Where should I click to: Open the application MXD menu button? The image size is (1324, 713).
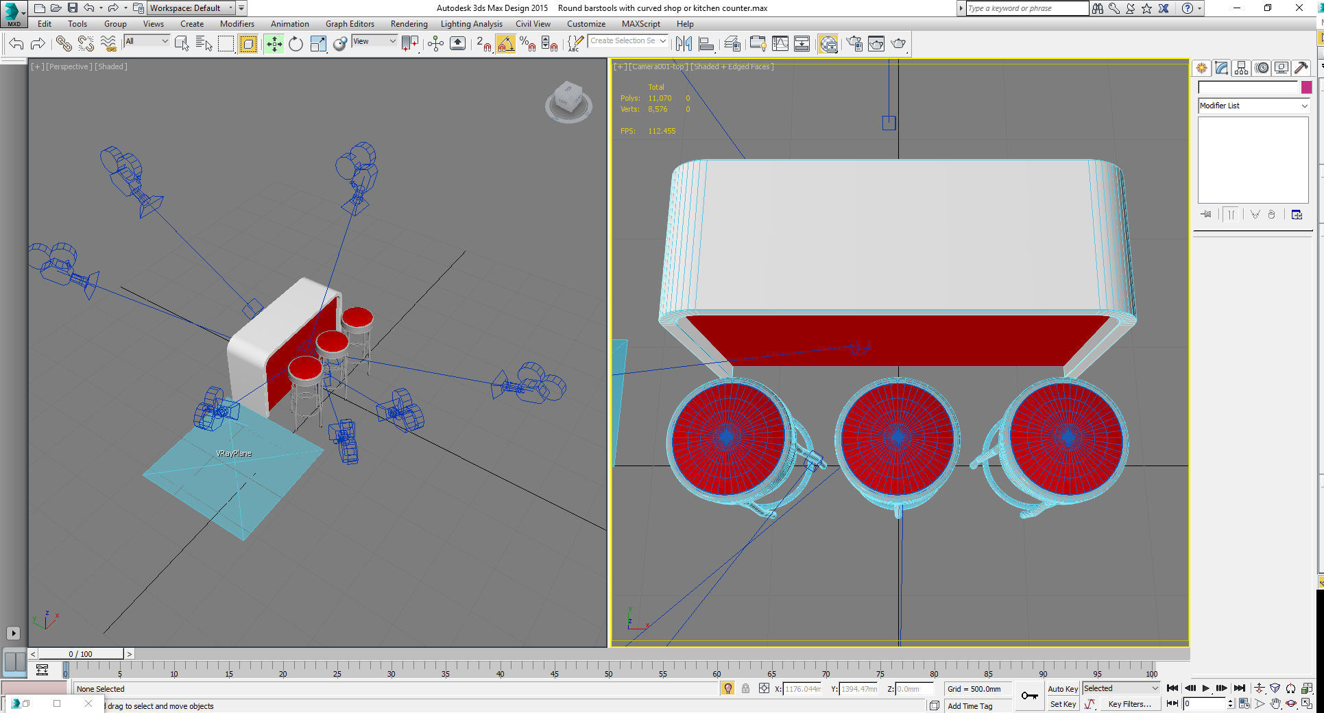[14, 14]
